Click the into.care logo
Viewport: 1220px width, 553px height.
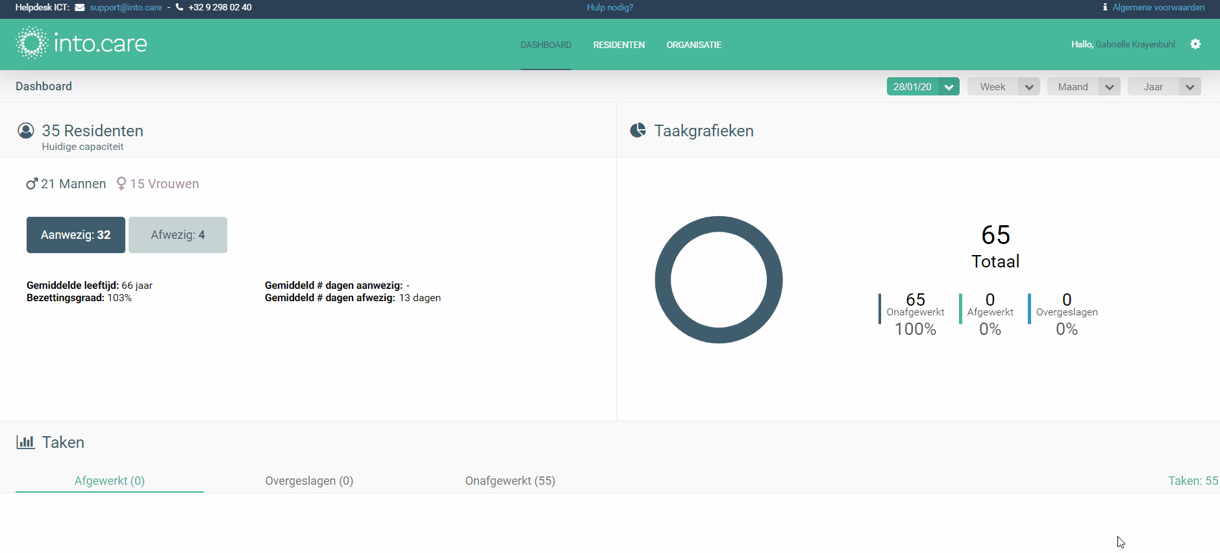(x=81, y=43)
